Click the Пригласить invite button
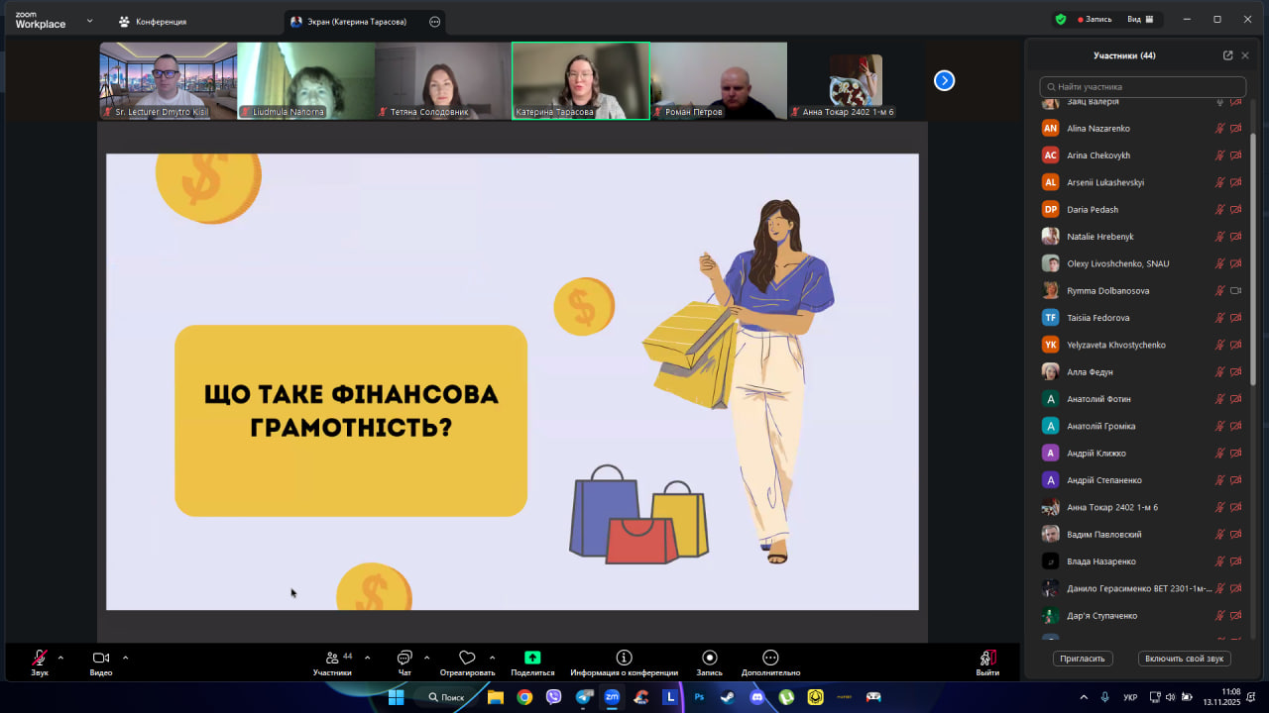This screenshot has width=1269, height=713. 1083,659
